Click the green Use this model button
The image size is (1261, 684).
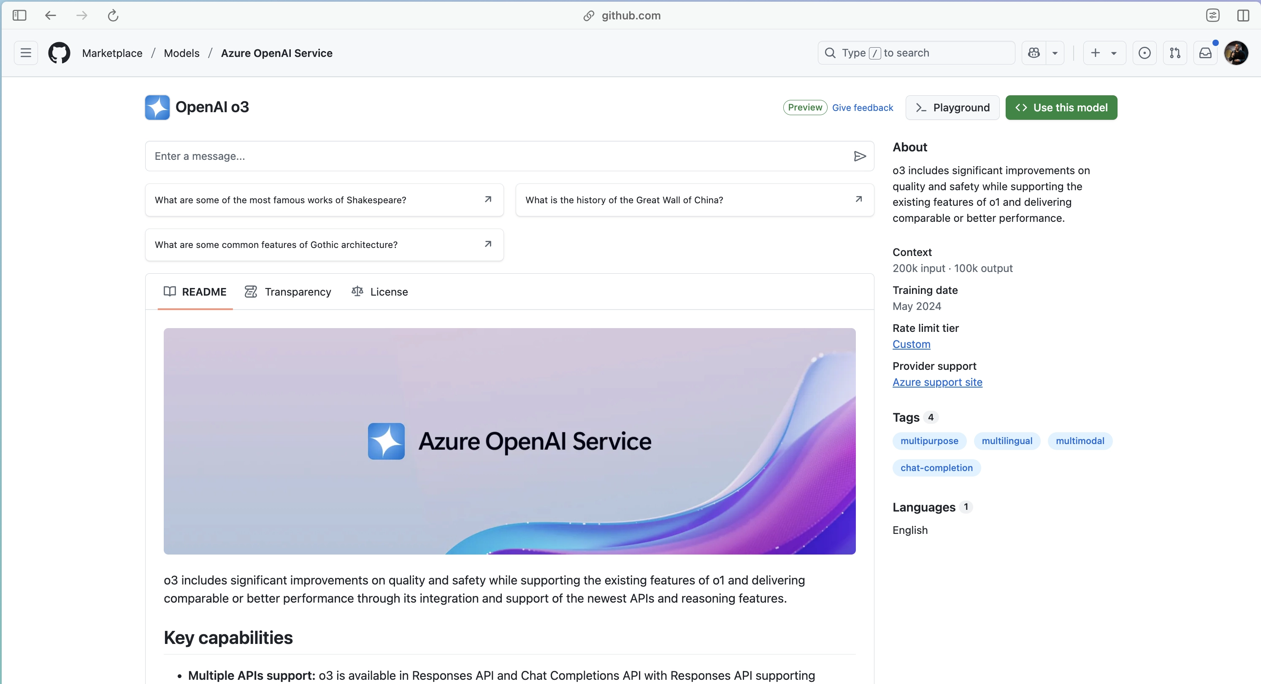point(1061,107)
